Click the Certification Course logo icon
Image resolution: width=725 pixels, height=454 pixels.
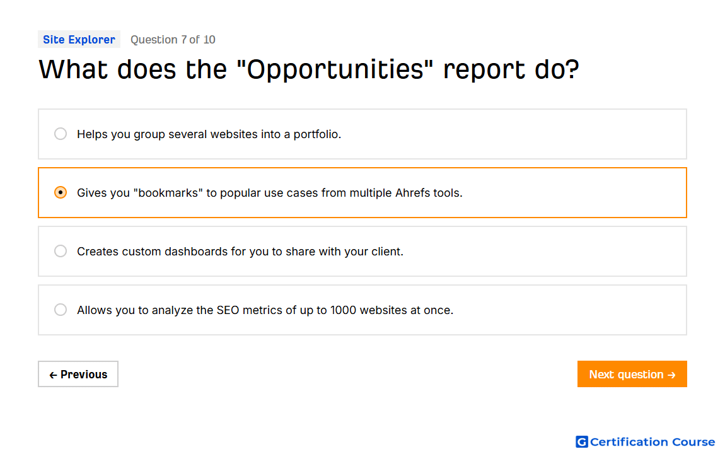[x=582, y=442]
